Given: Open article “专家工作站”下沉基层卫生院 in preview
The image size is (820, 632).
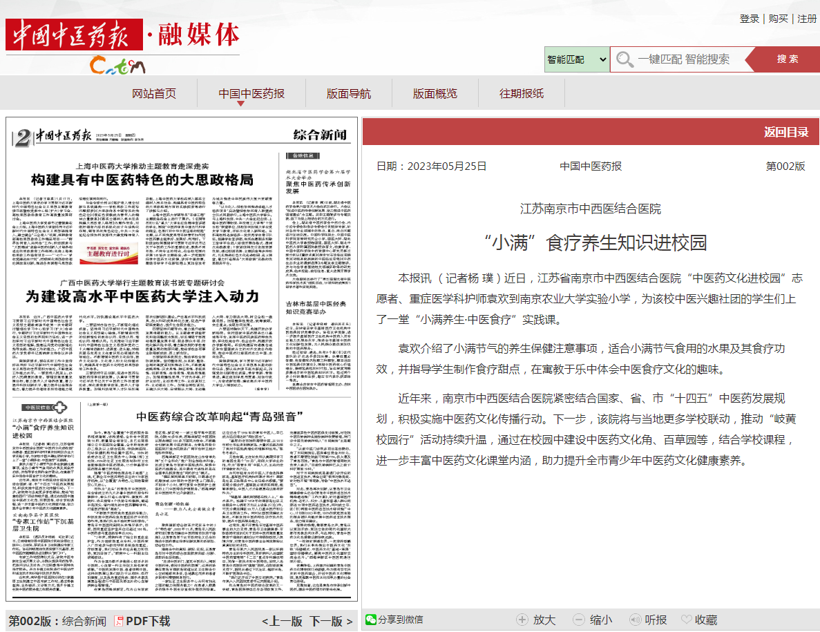Looking at the screenshot, I should tap(43, 525).
